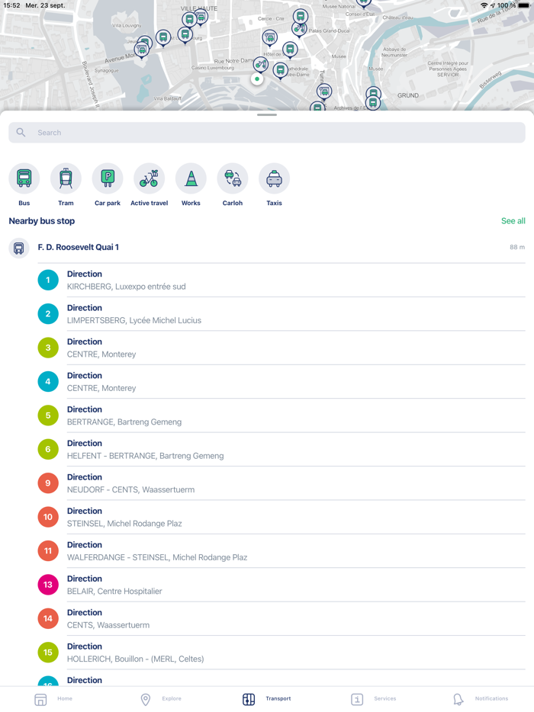534x712 pixels.
Task: Select bus line 3 badge
Action: [48, 348]
